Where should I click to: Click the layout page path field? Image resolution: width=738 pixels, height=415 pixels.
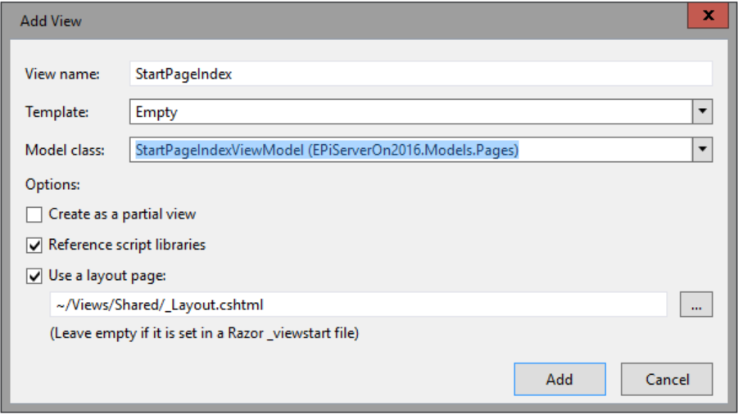358,304
